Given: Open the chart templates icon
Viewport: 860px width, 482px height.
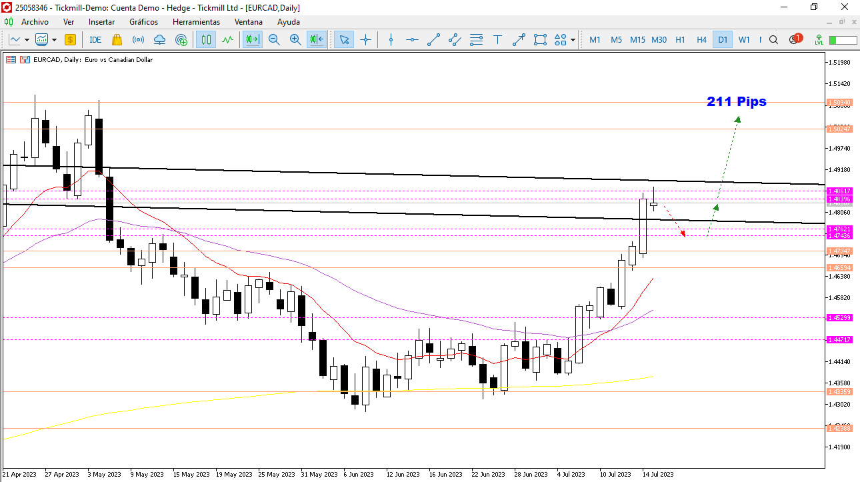Looking at the screenshot, I should click(x=42, y=39).
